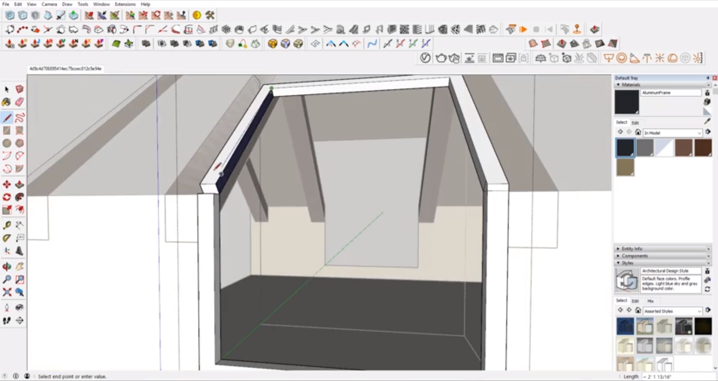
Task: Pick the olive tan material swatch
Action: click(x=625, y=167)
